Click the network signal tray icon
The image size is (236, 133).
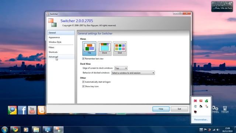point(214,130)
